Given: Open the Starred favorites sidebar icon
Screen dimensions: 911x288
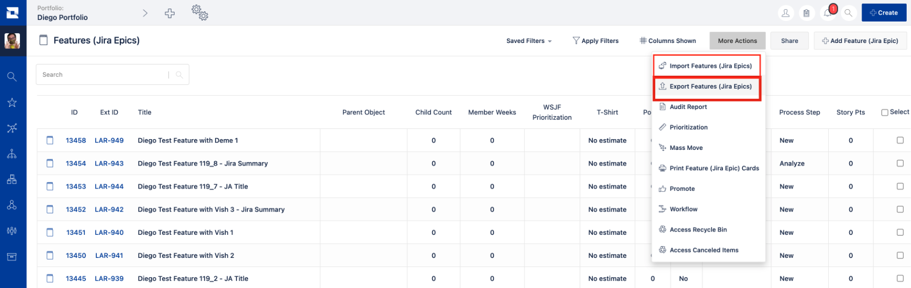Looking at the screenshot, I should point(12,102).
